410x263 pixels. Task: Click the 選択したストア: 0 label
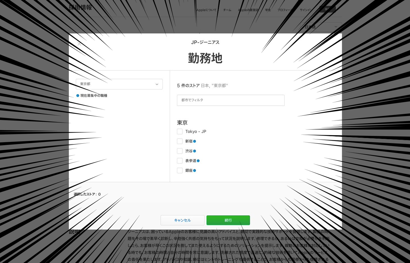pyautogui.click(x=87, y=194)
